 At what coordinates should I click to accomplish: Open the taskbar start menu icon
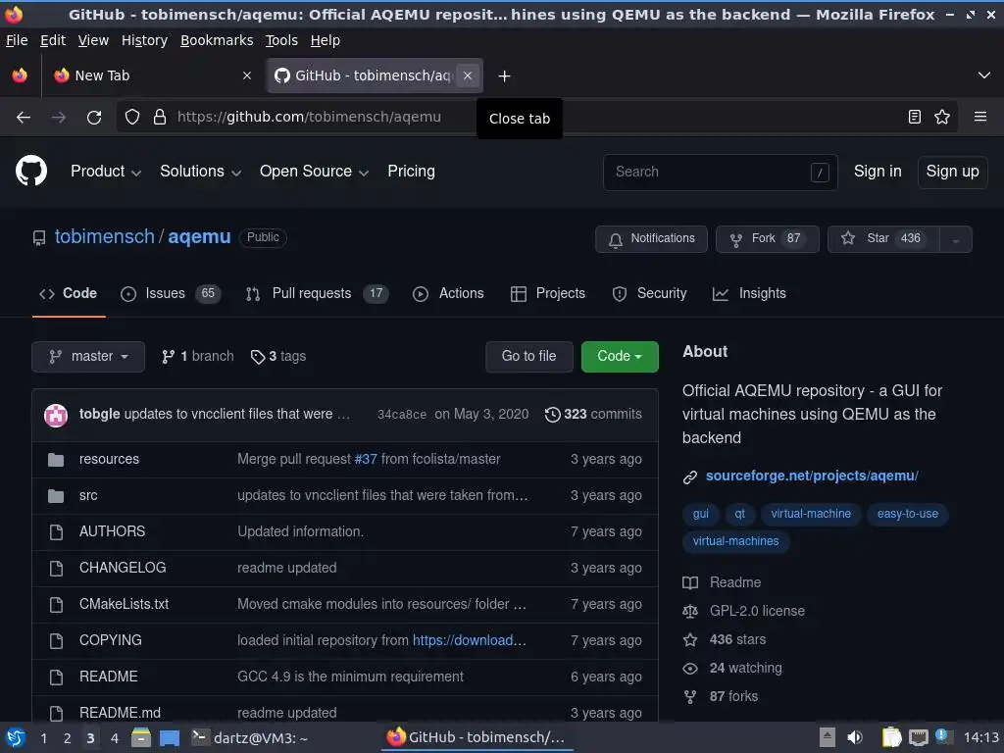(x=16, y=737)
